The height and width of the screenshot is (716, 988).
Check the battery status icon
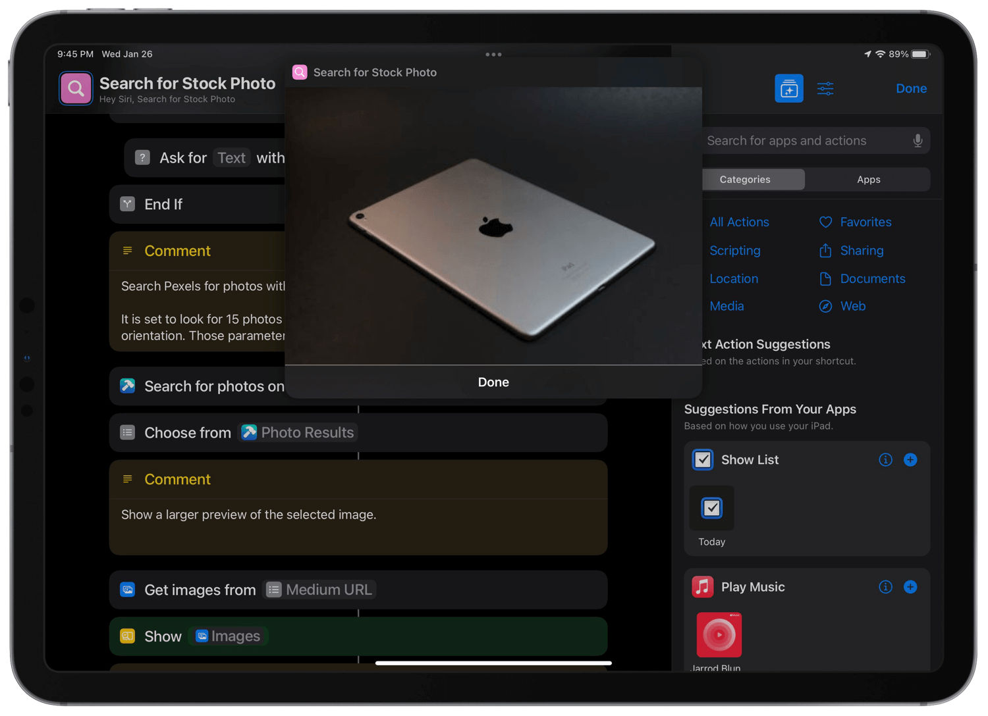point(921,54)
